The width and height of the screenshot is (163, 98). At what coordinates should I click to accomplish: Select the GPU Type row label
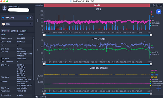(x=5, y=77)
